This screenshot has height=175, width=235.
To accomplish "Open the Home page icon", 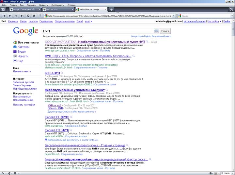I will [x=34, y=16].
